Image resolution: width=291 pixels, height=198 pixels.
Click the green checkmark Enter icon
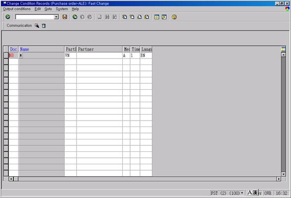8,17
